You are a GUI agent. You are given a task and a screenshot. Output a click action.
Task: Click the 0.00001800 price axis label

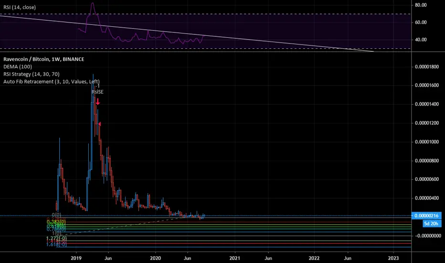click(426, 67)
